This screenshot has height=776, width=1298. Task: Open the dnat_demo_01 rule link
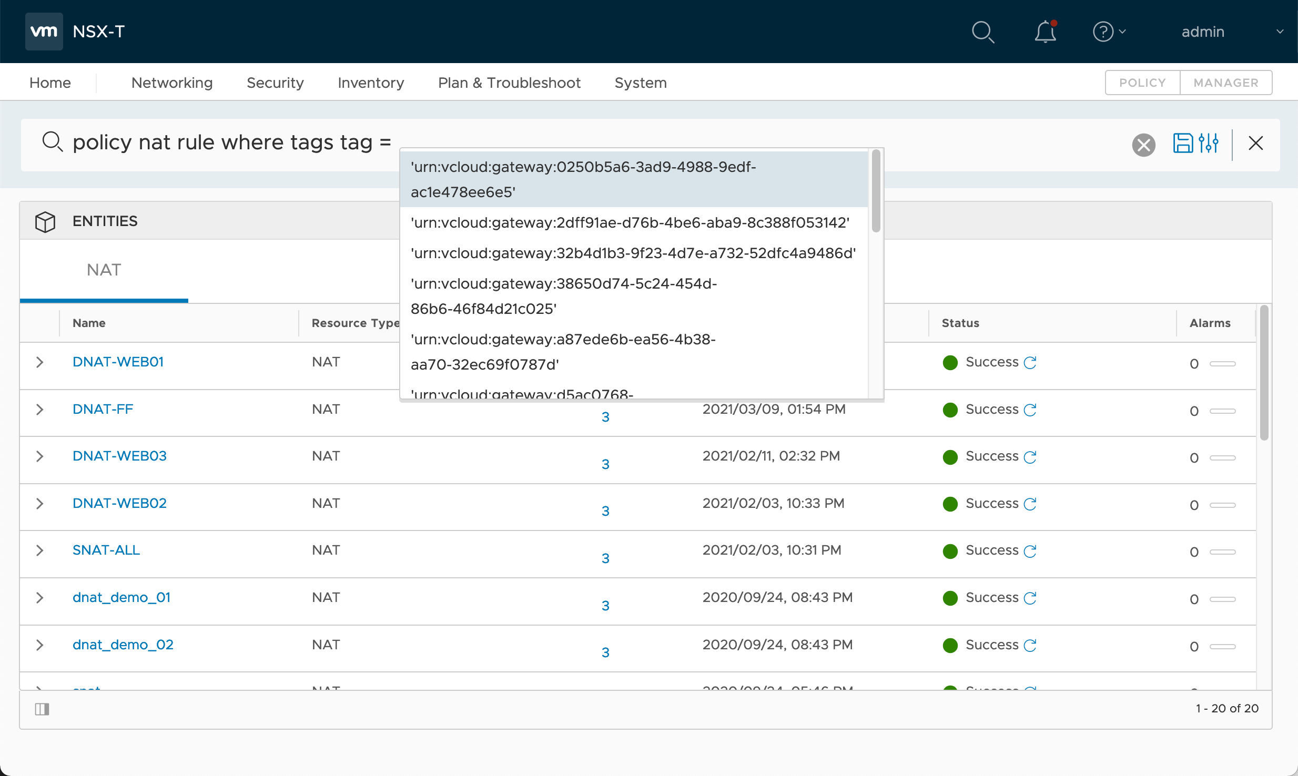tap(121, 597)
